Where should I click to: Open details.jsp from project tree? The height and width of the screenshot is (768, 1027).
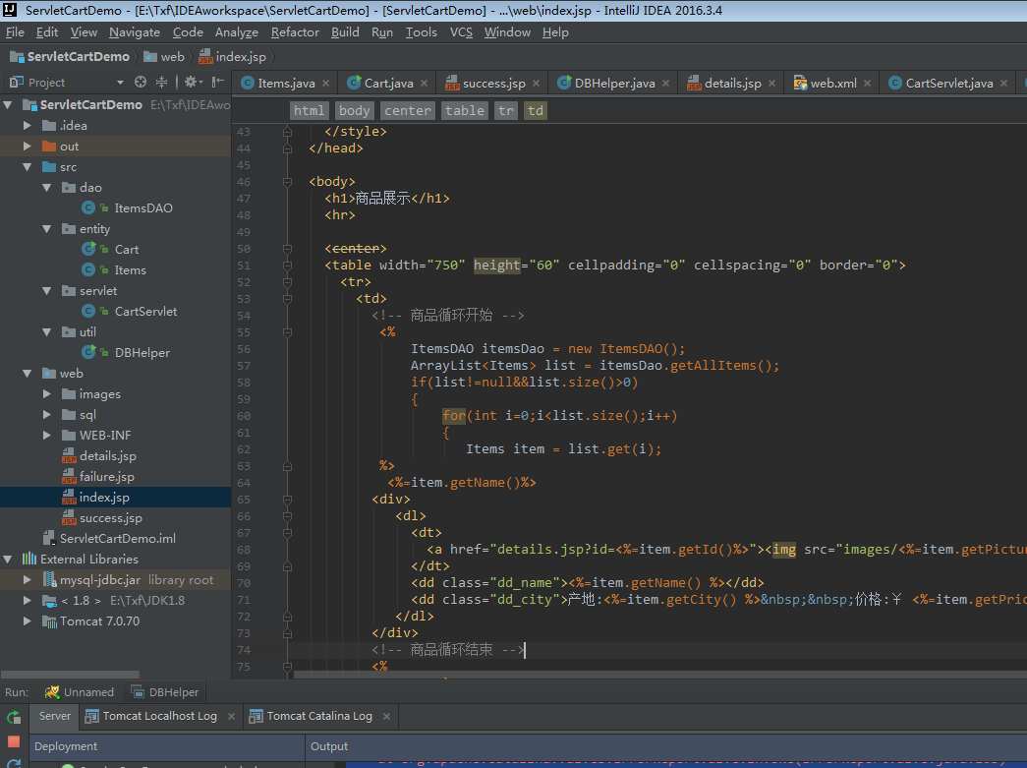[107, 455]
